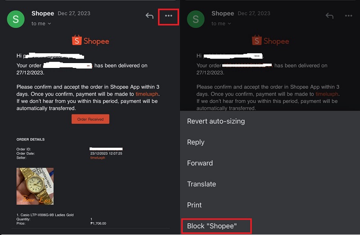
Task: Select the Quantity label under the watch item
Action: pyautogui.click(x=23, y=219)
